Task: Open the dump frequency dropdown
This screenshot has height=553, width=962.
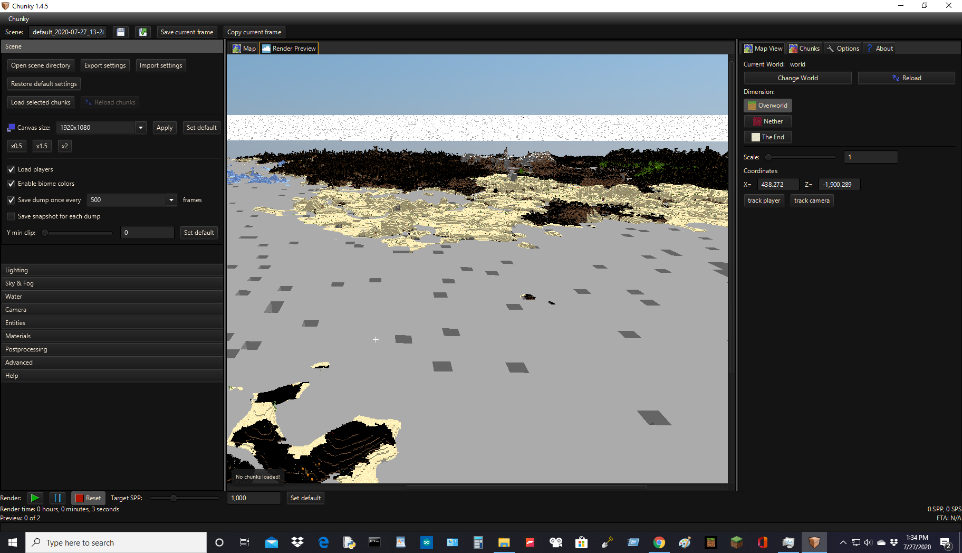Action: (171, 199)
